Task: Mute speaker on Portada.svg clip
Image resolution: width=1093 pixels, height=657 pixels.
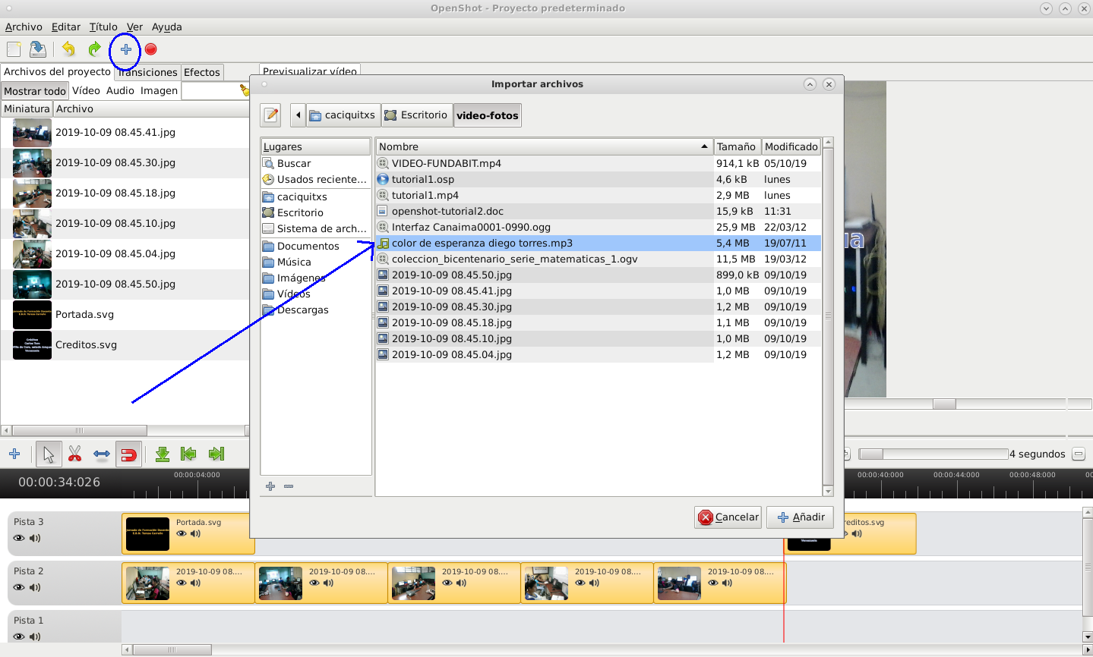Action: click(195, 533)
